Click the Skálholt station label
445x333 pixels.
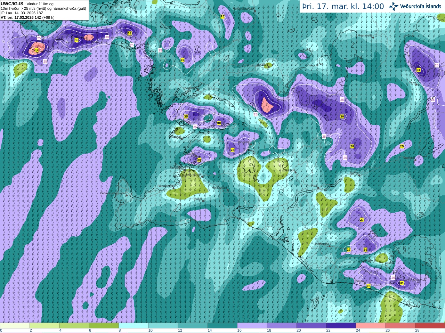290,170
